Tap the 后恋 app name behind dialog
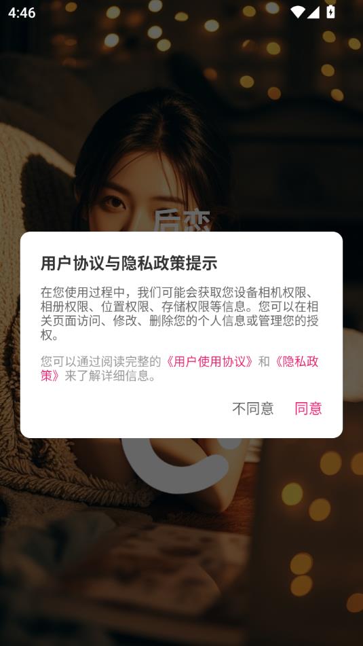Viewport: 363px width, 646px height. 182,220
